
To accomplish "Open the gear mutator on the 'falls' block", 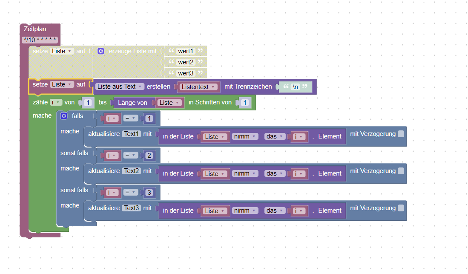I will [64, 115].
